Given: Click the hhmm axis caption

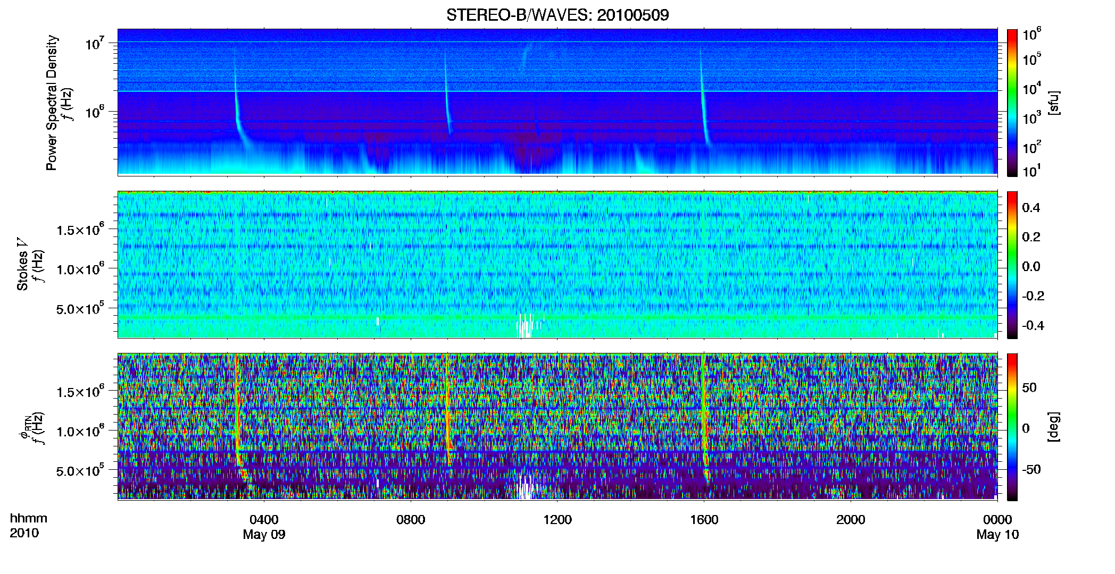Looking at the screenshot, I should tap(29, 518).
